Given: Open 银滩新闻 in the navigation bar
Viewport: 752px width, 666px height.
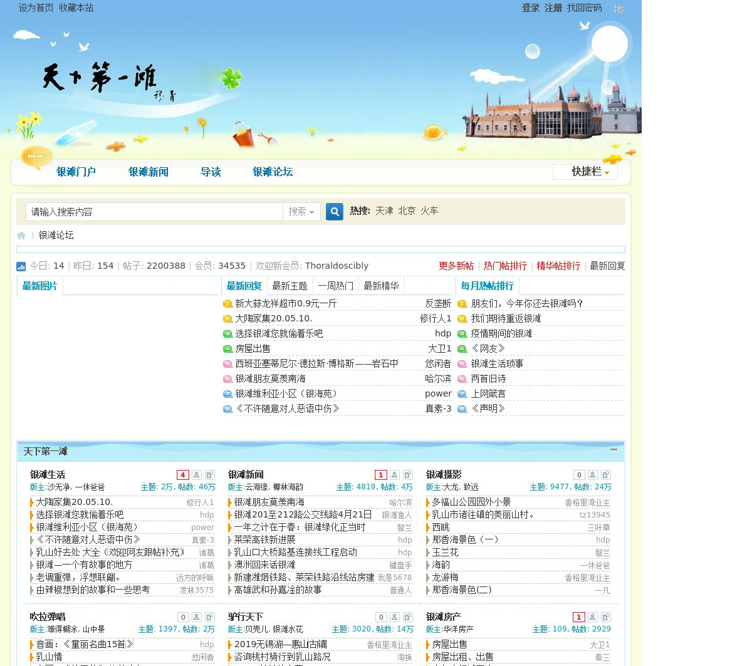Looking at the screenshot, I should tap(148, 172).
